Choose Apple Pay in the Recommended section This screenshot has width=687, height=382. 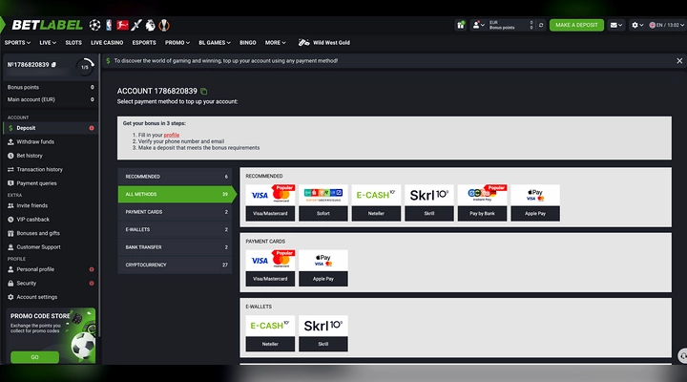coord(535,202)
